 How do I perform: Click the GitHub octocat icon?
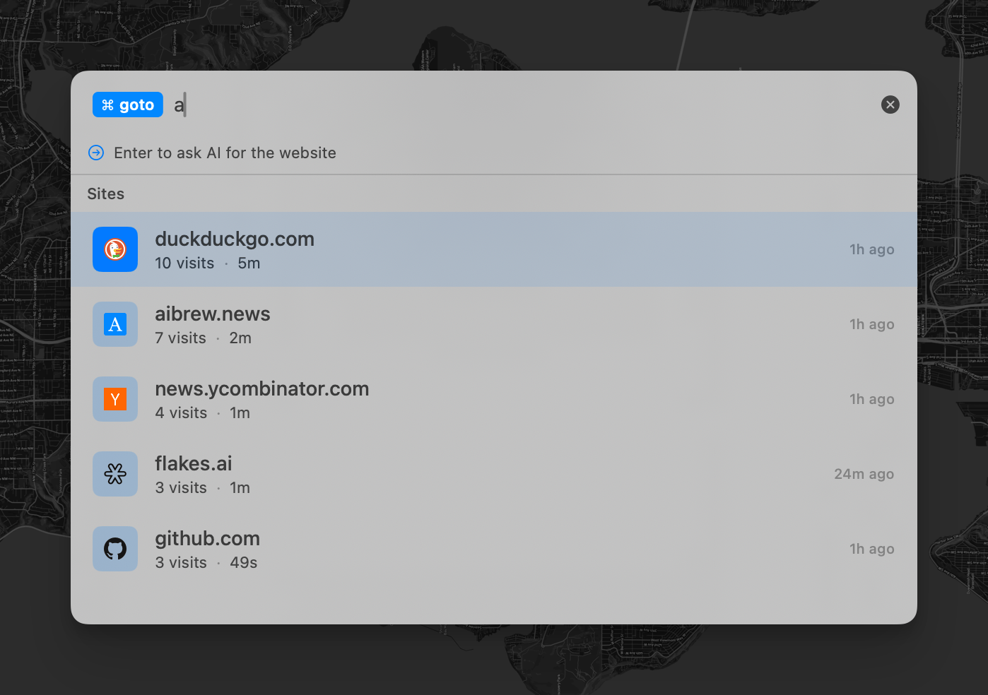[115, 549]
